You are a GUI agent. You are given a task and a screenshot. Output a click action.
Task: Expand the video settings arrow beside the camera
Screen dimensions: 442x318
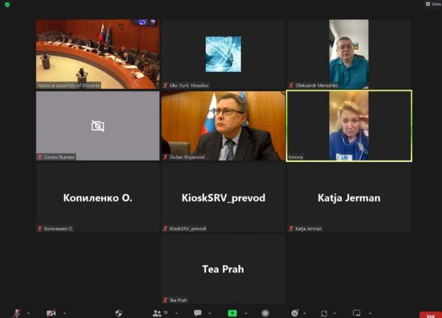click(x=64, y=313)
